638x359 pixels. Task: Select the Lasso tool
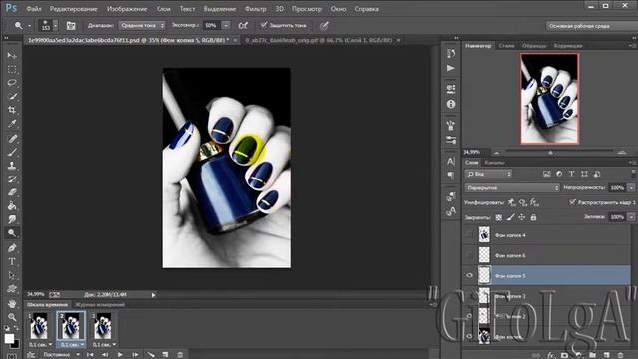12,83
